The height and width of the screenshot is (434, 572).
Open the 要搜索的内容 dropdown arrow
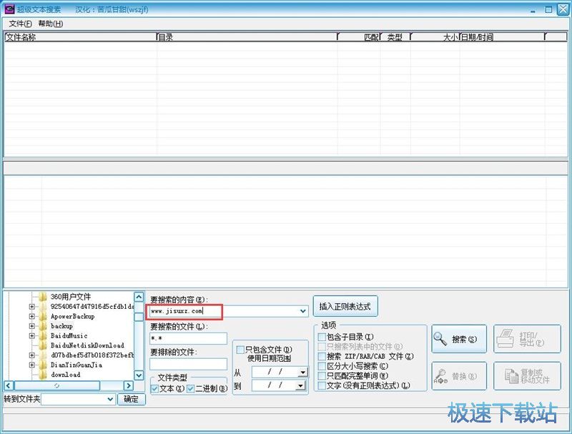click(x=302, y=311)
